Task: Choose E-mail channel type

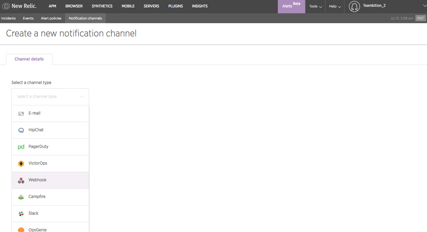Action: (50, 113)
